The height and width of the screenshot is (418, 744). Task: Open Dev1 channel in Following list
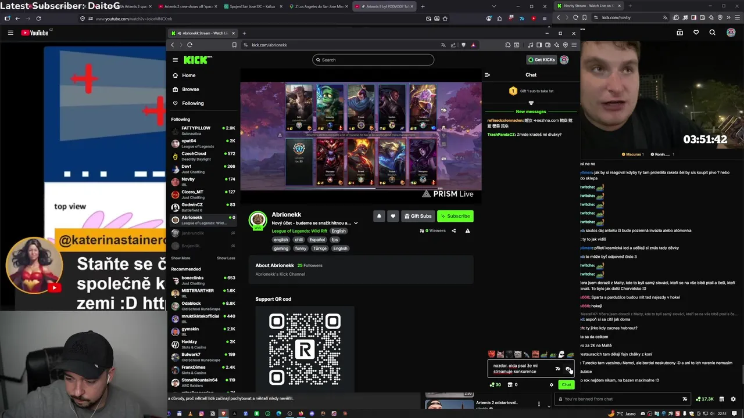pyautogui.click(x=203, y=168)
